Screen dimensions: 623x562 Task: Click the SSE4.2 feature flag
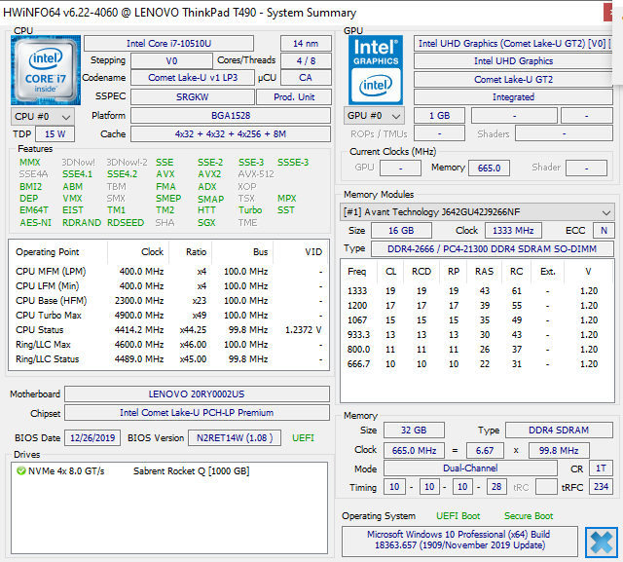[122, 174]
